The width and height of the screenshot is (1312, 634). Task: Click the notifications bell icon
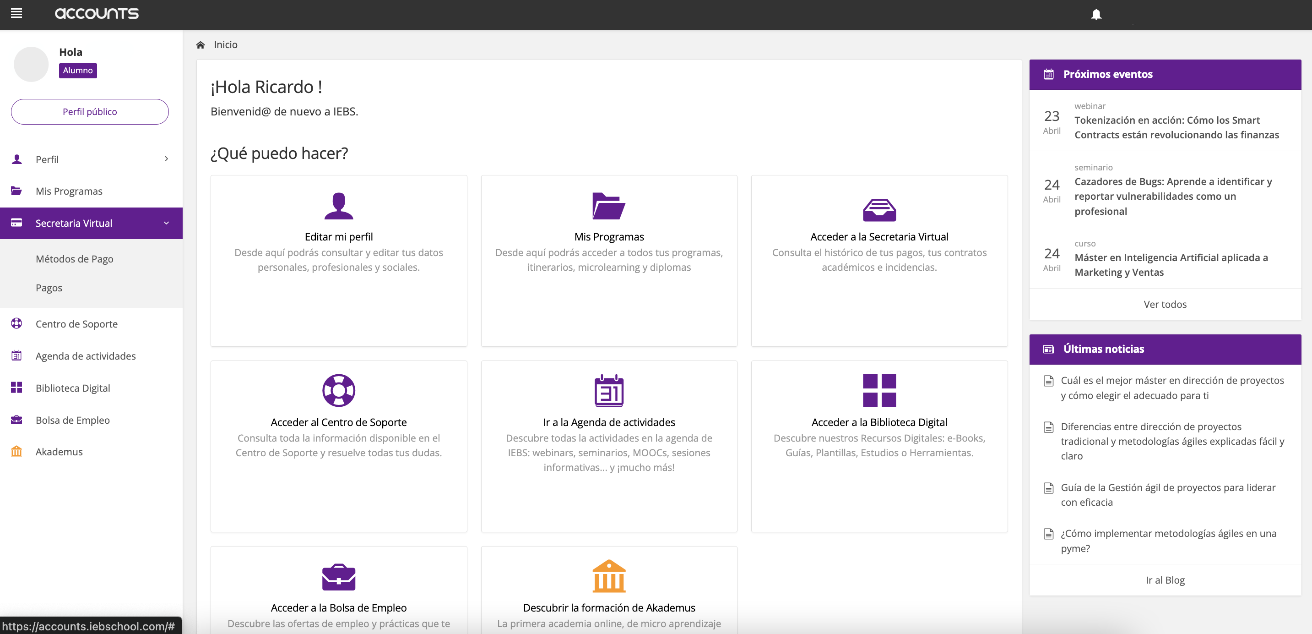[1096, 14]
